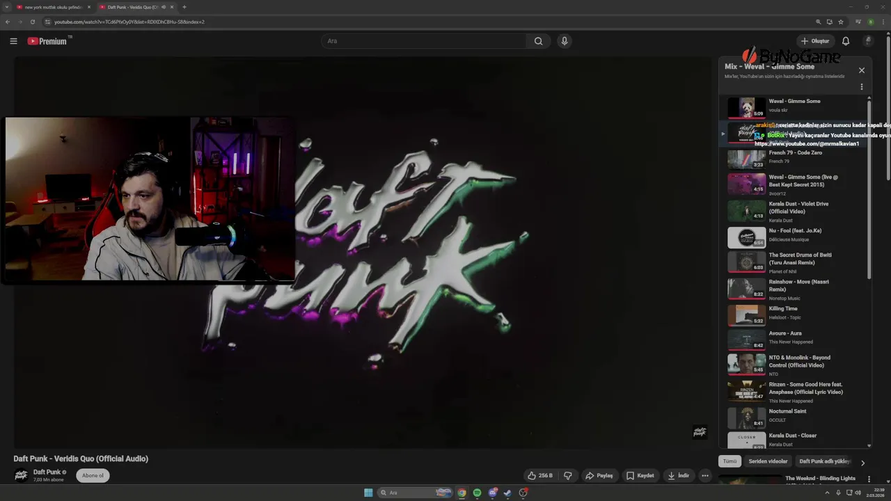Show hidden system tray icons
The width and height of the screenshot is (891, 501).
pos(828,493)
